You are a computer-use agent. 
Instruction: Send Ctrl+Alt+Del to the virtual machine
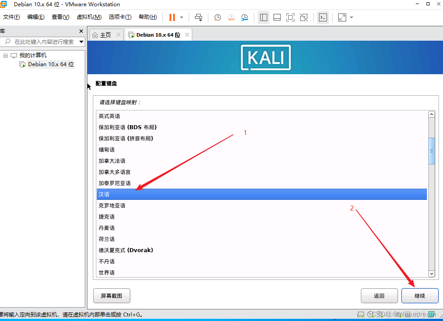(199, 17)
